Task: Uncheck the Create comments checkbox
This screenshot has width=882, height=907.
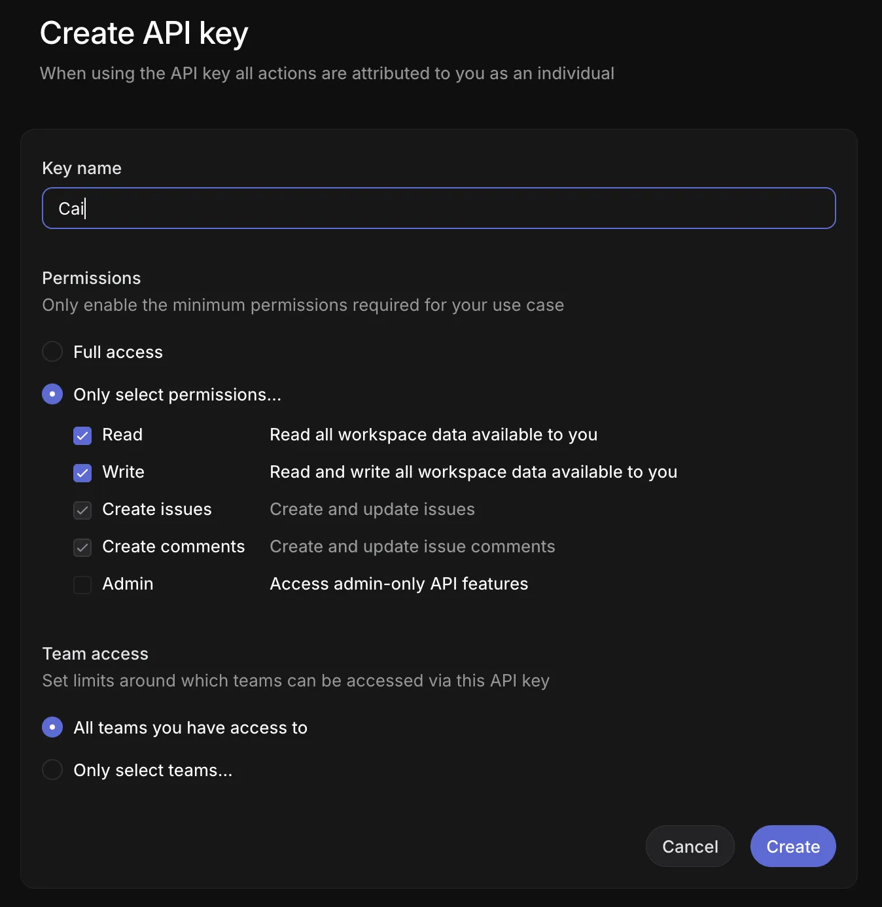Action: (x=82, y=547)
